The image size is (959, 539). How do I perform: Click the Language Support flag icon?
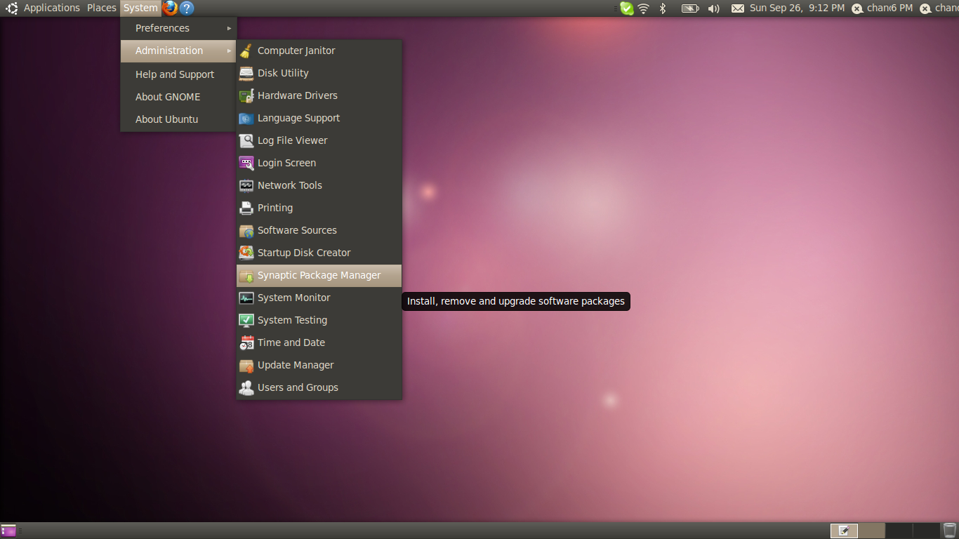point(246,118)
